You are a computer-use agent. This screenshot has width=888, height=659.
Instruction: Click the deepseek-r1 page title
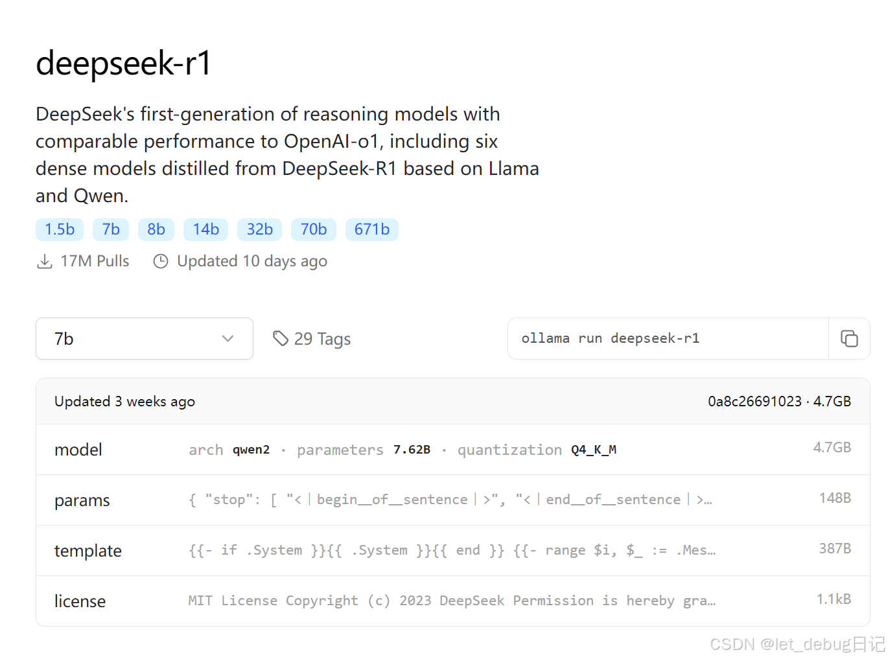pos(123,64)
